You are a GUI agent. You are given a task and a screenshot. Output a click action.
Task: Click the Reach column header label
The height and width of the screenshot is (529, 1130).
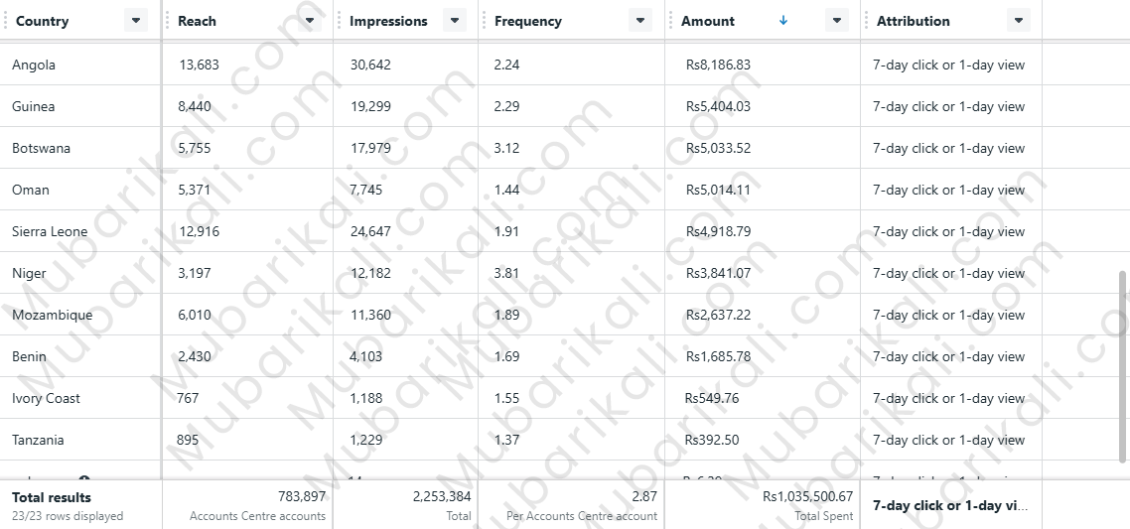[x=197, y=21]
